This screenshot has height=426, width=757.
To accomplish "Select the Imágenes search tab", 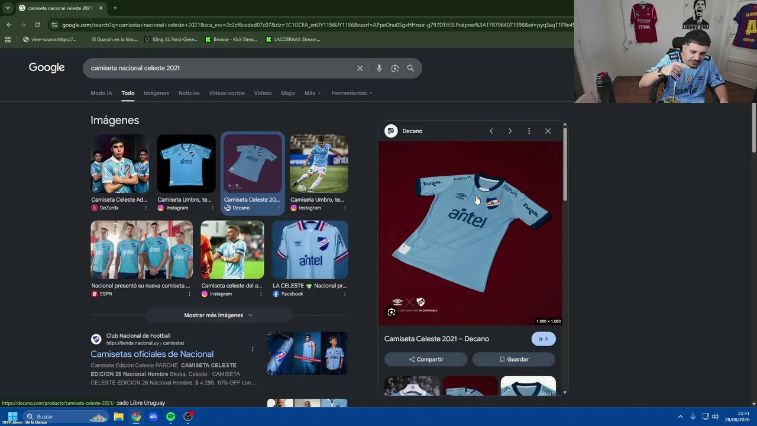I will pos(156,93).
